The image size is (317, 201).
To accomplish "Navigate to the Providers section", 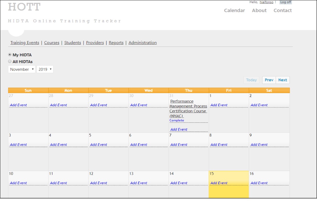I will coord(95,43).
